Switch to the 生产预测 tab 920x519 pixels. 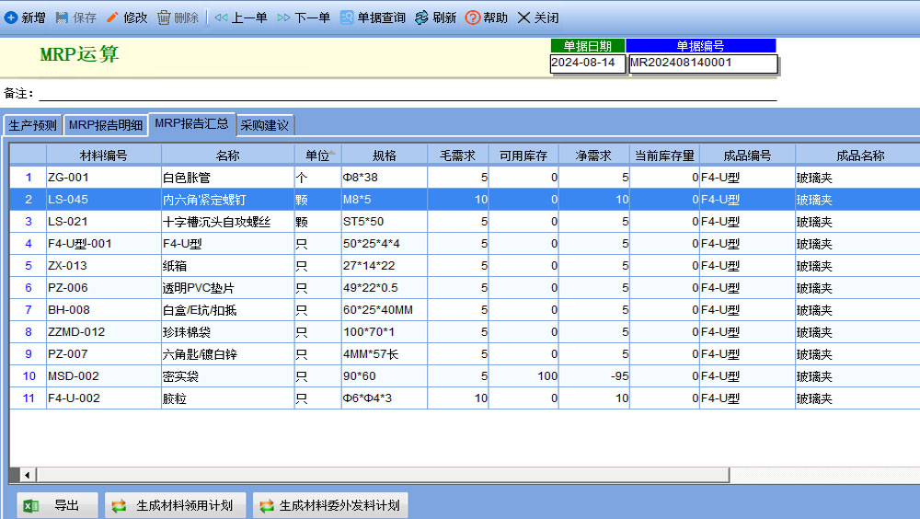32,125
